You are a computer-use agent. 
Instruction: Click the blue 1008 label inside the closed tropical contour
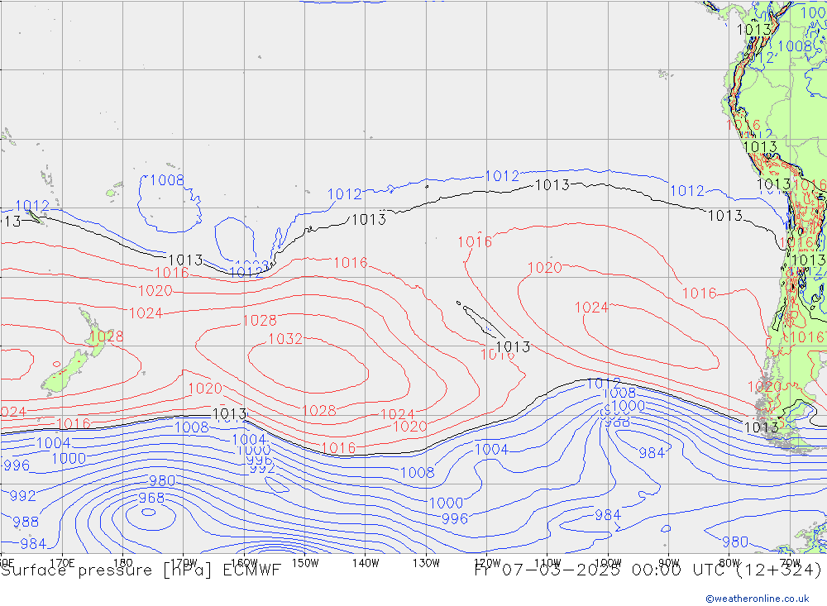click(167, 180)
